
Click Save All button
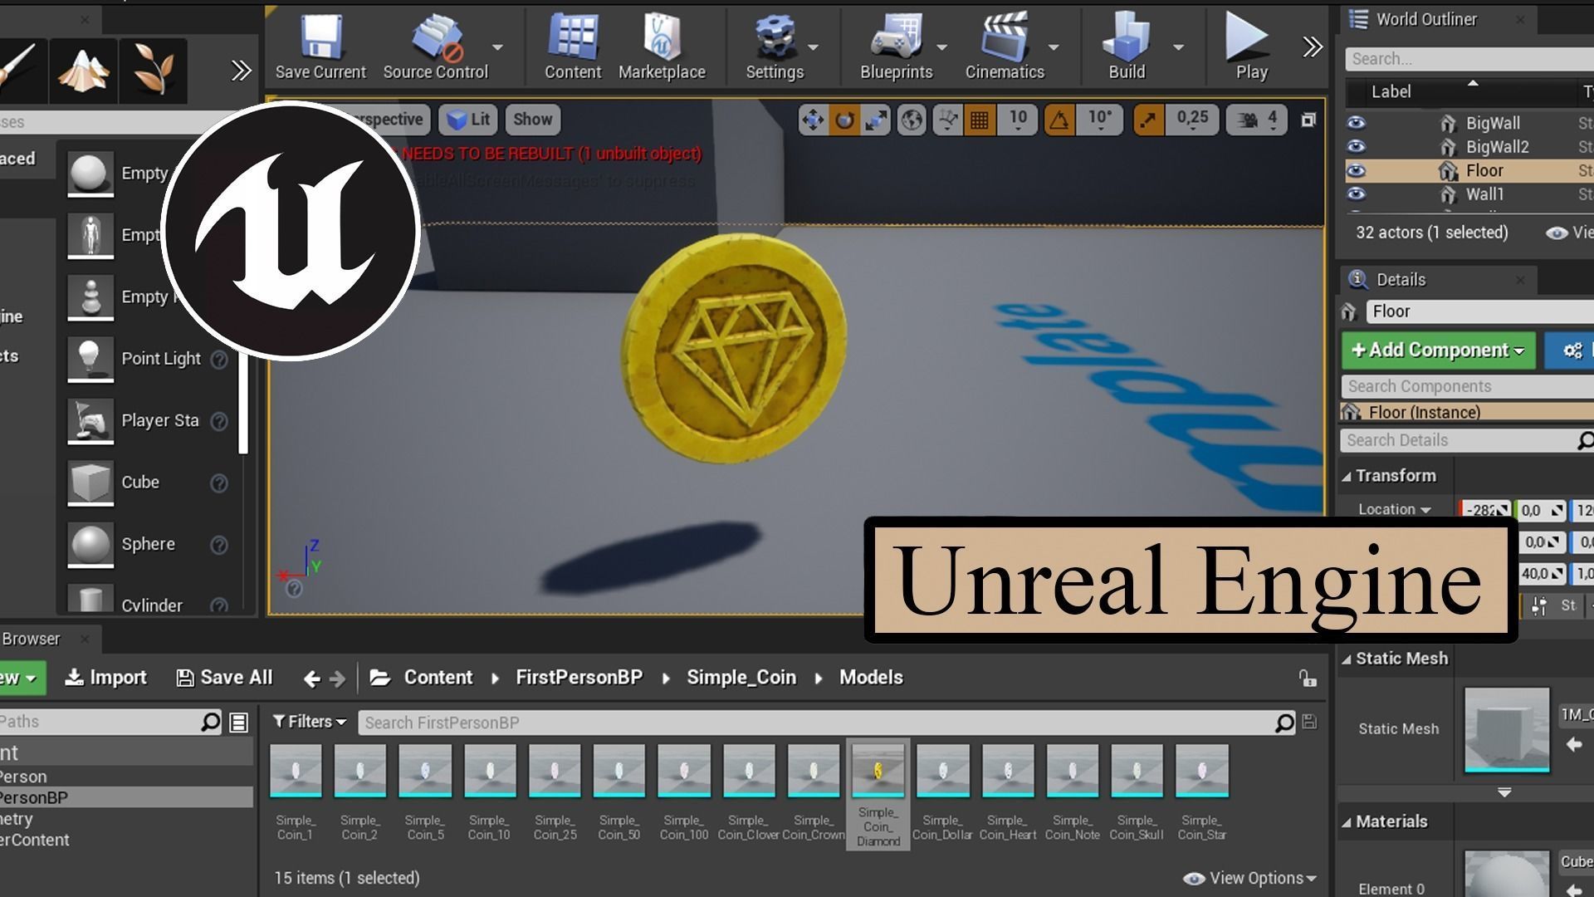tap(224, 678)
